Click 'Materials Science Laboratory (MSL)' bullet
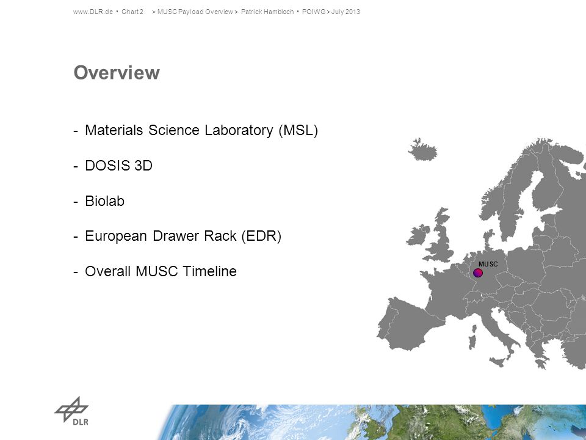586x440 pixels. pos(201,130)
